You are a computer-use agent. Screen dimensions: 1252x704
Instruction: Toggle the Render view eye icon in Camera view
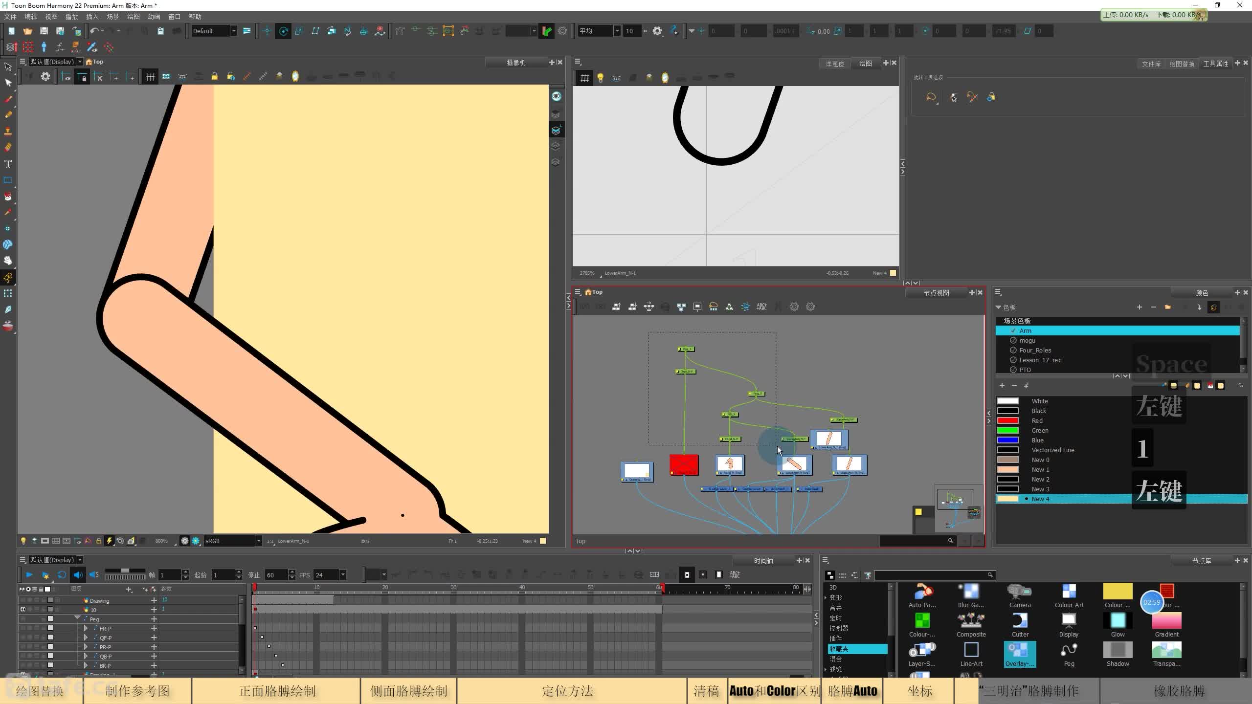click(556, 96)
